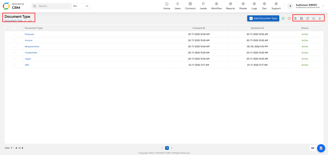Image resolution: width=328 pixels, height=155 pixels.
Task: Tick the select-all header checkbox
Action: 14,28
